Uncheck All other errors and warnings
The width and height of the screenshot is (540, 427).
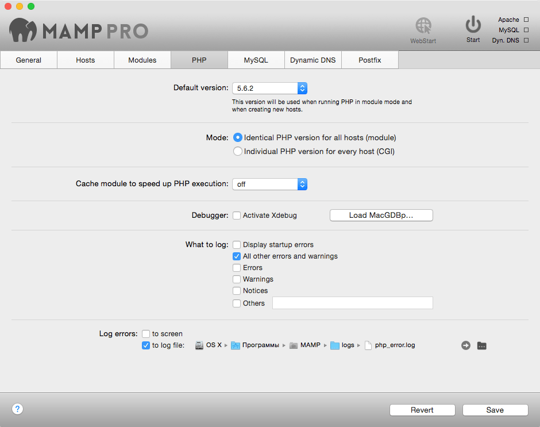pos(237,256)
